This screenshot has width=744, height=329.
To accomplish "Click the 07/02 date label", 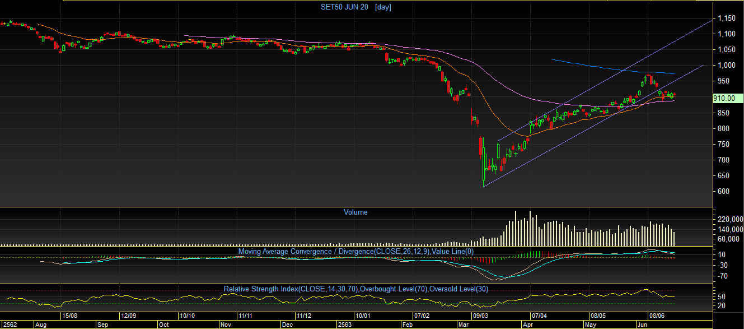I will coord(422,316).
